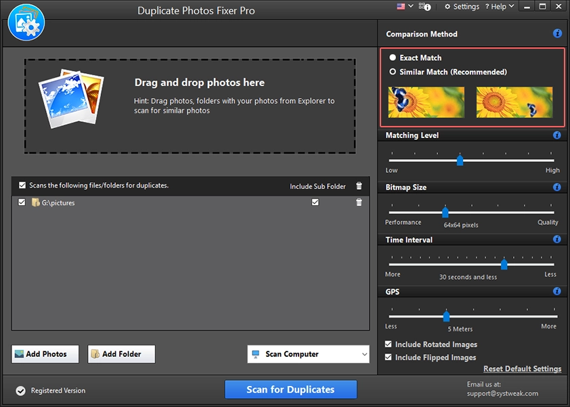The width and height of the screenshot is (570, 407).
Task: Minimize the Duplicate Photos Fixer Pro window
Action: pos(527,7)
